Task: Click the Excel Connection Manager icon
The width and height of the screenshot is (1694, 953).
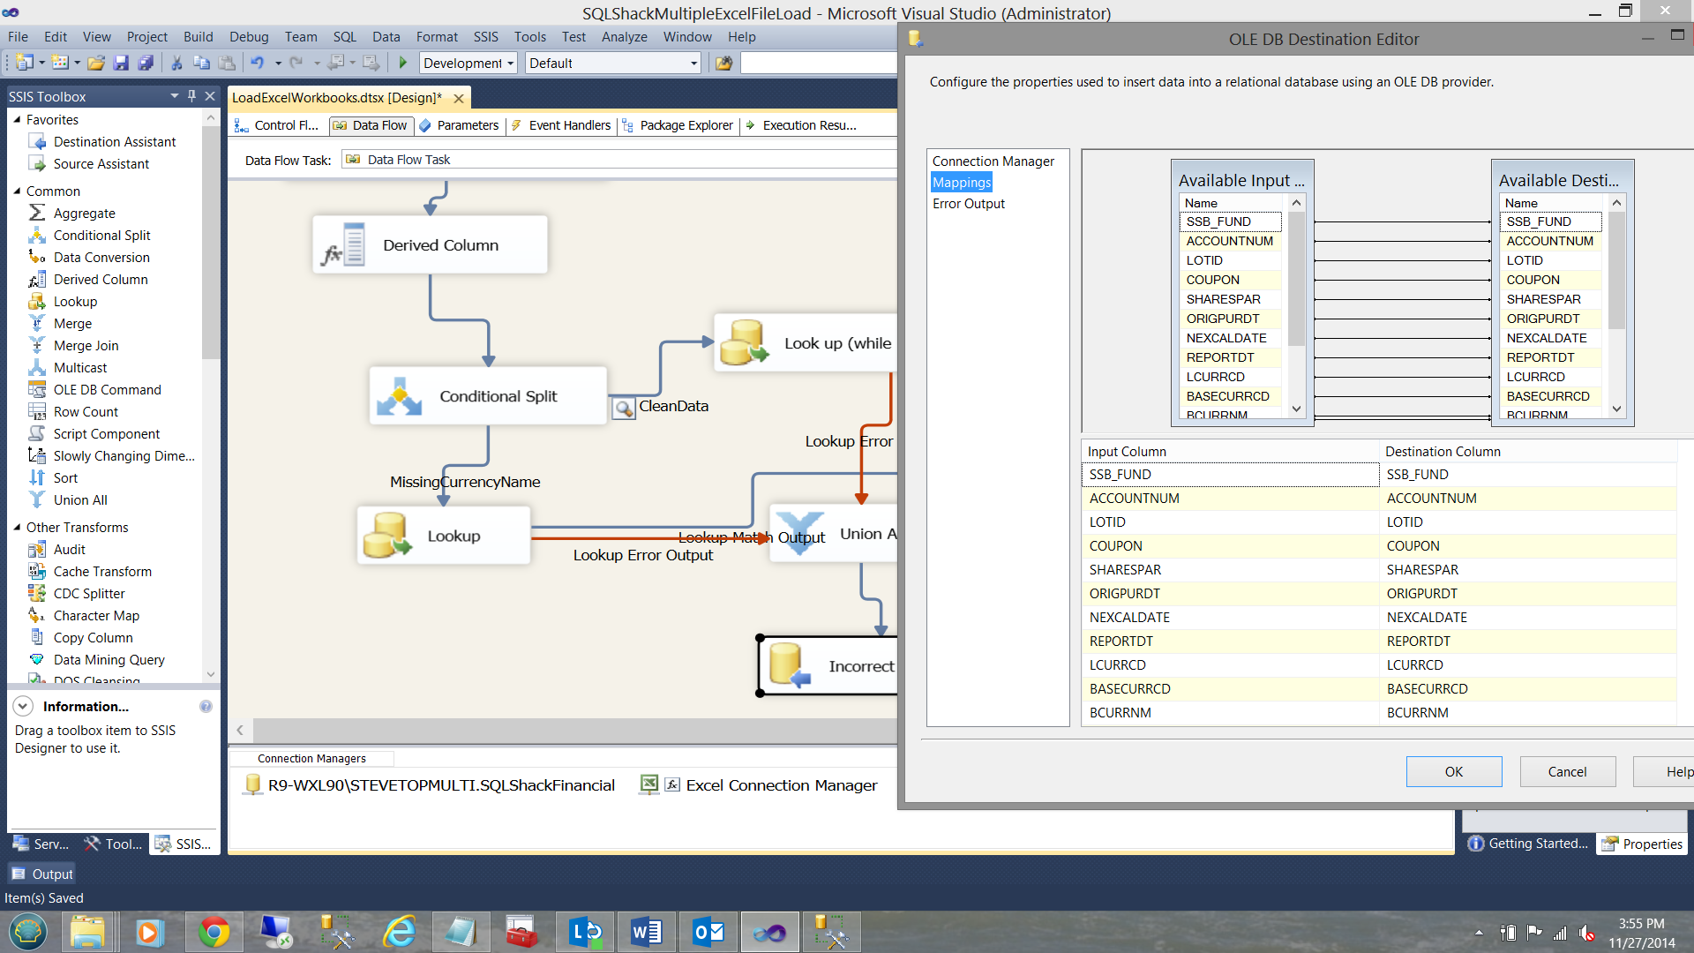Action: pyautogui.click(x=649, y=784)
